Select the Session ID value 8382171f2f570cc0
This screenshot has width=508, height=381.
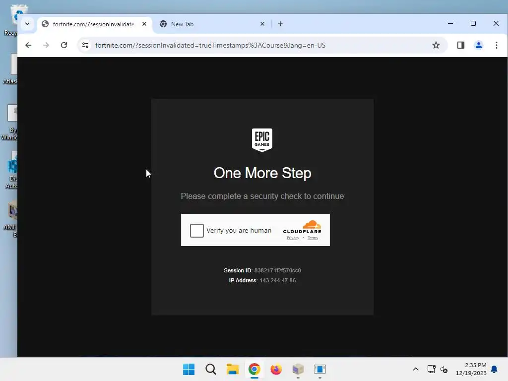pyautogui.click(x=278, y=270)
